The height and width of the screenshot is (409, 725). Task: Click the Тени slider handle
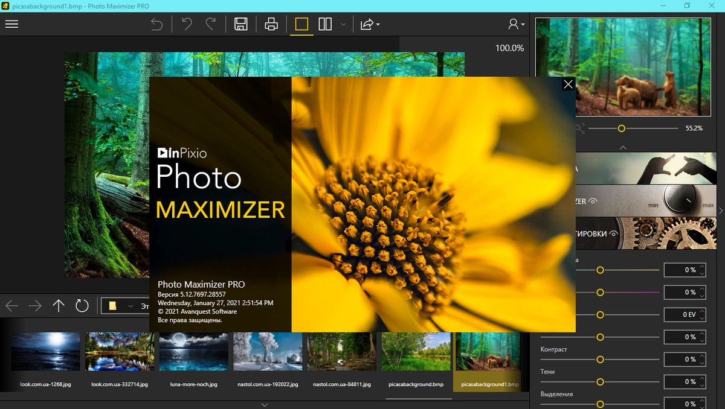pos(600,381)
